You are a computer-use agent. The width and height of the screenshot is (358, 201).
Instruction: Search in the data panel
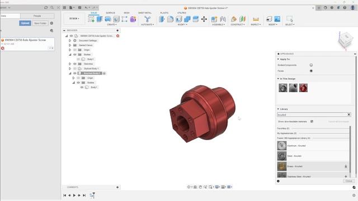[52, 7]
